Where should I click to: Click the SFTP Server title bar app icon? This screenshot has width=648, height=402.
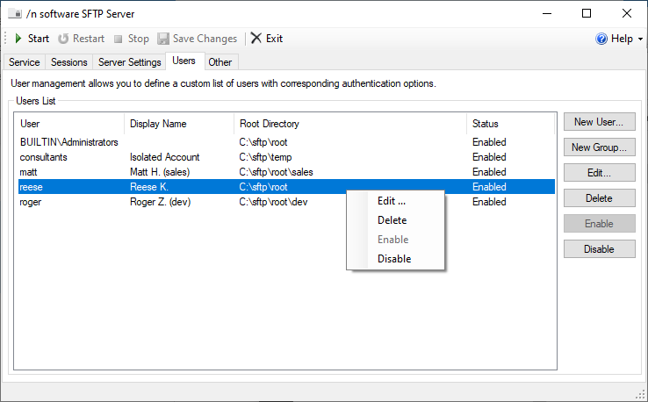(15, 14)
